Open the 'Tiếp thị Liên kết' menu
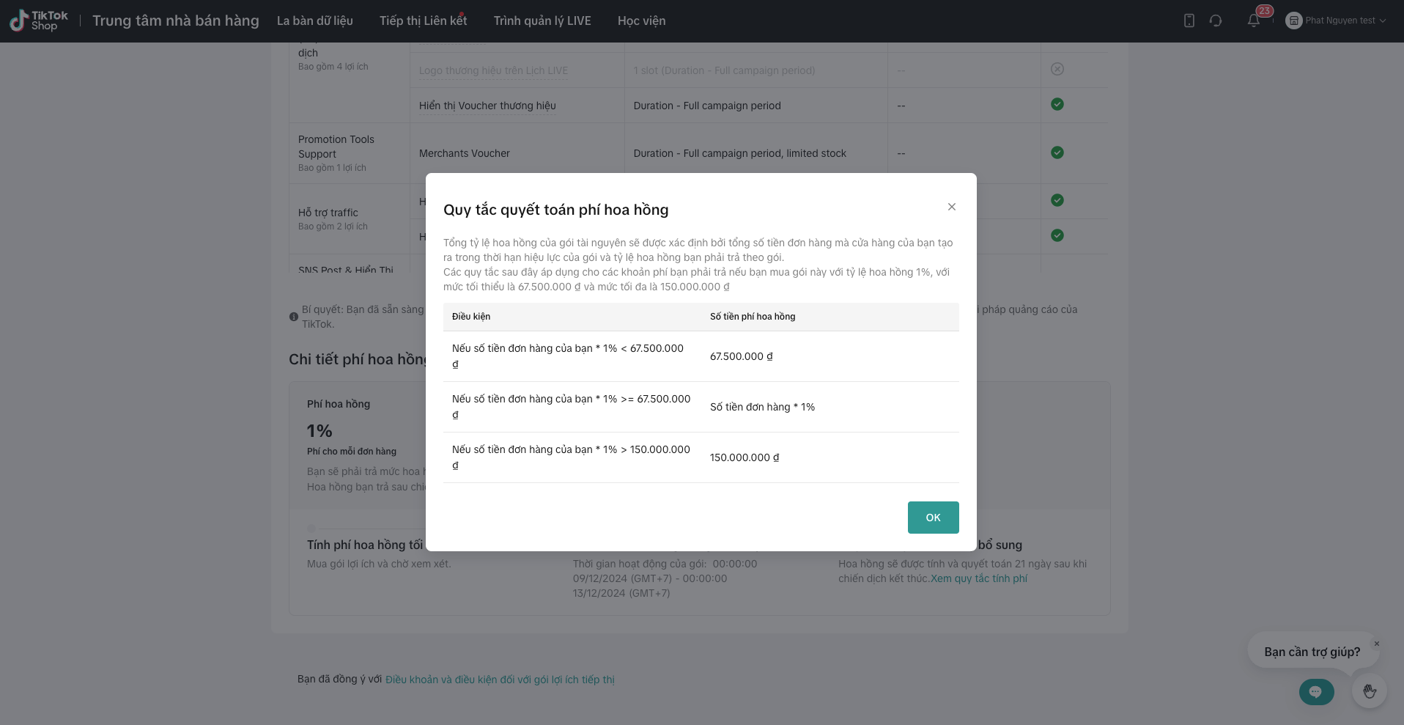This screenshot has height=725, width=1404. pos(423,21)
